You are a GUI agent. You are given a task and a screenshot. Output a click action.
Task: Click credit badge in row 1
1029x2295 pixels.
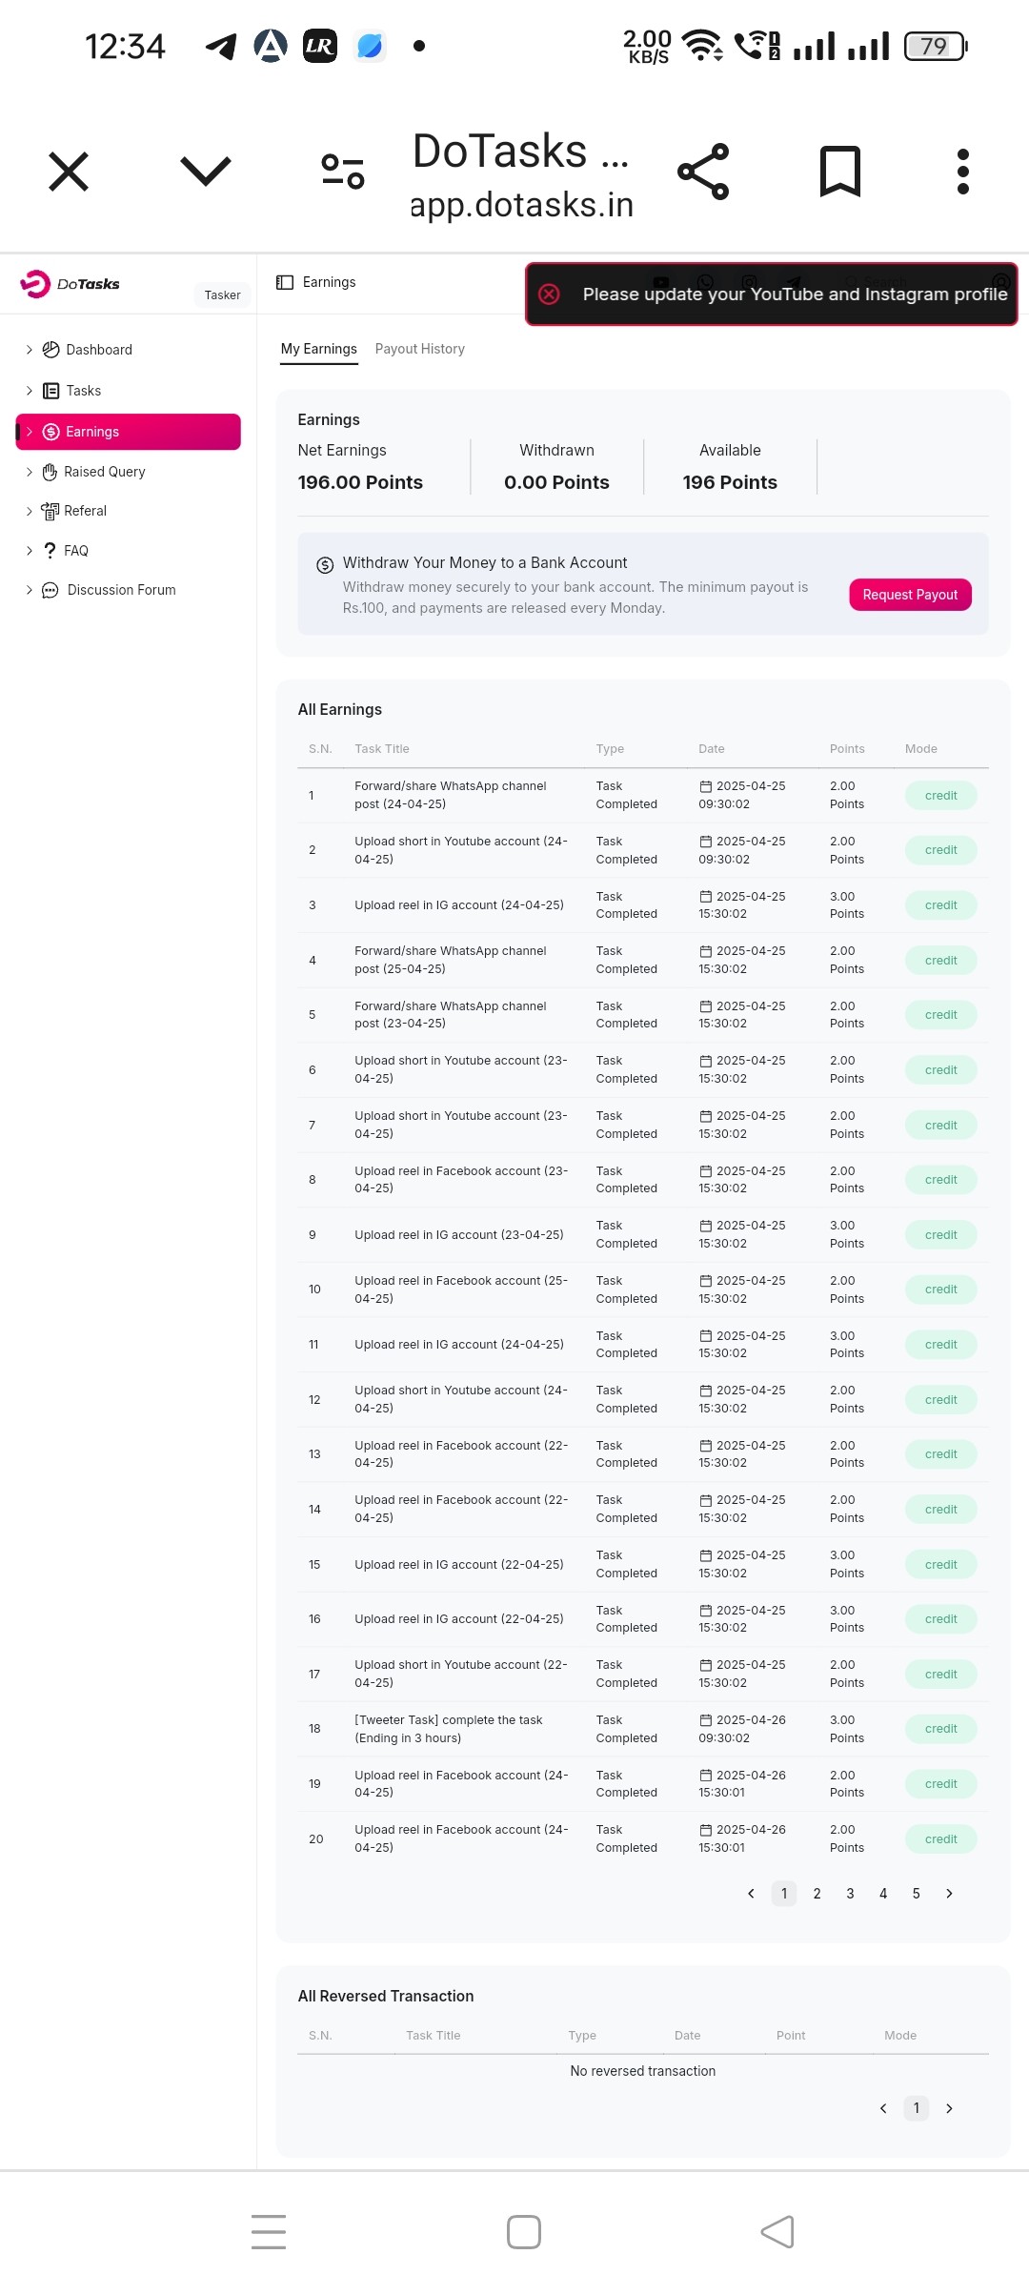941,796
